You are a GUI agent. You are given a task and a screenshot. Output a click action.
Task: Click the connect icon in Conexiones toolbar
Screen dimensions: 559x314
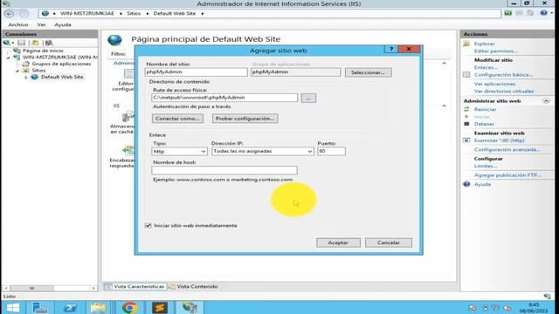click(8, 43)
